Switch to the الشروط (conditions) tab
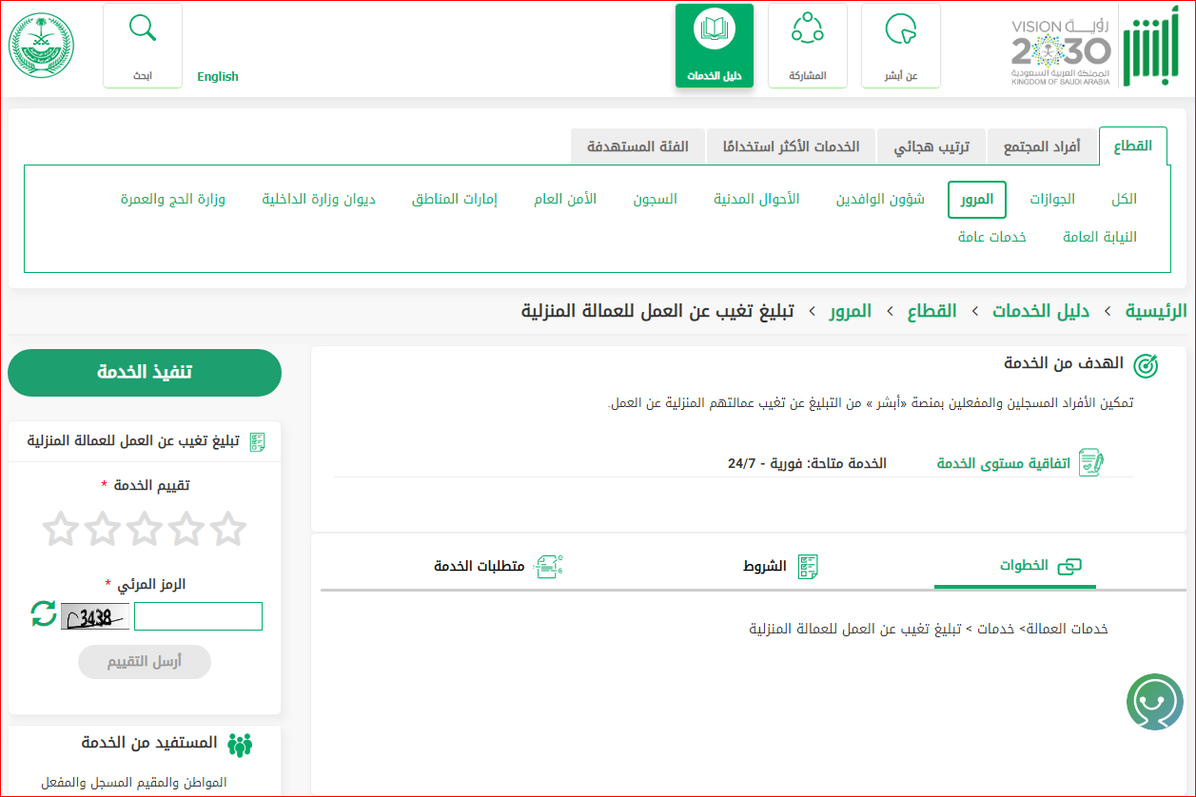Screen dimensions: 1196x797 pos(780,567)
